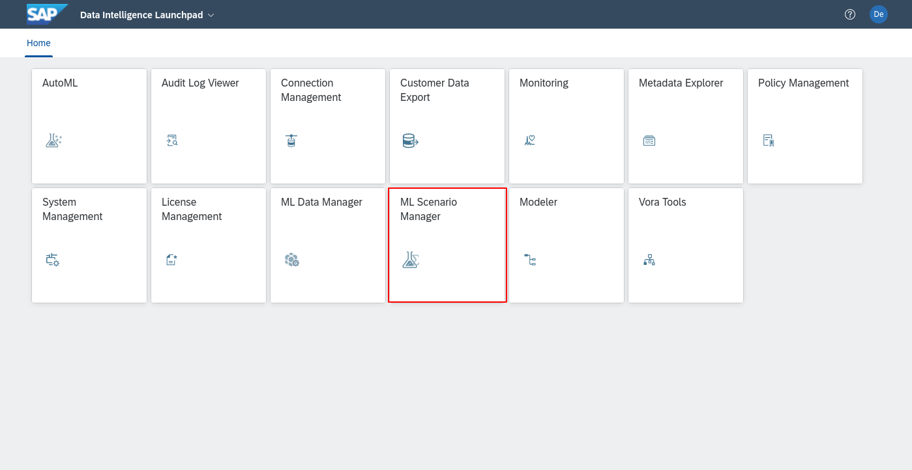
Task: Open the ML Scenario Manager tile title
Action: pos(428,210)
